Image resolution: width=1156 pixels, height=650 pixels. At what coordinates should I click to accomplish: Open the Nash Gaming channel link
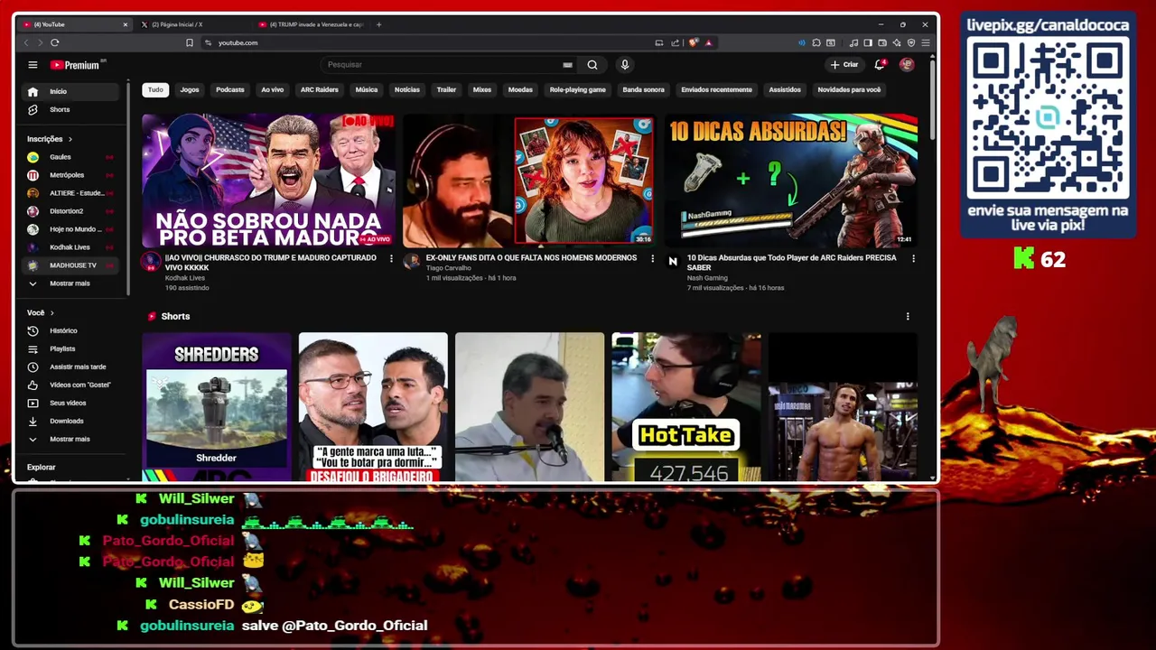(x=707, y=278)
